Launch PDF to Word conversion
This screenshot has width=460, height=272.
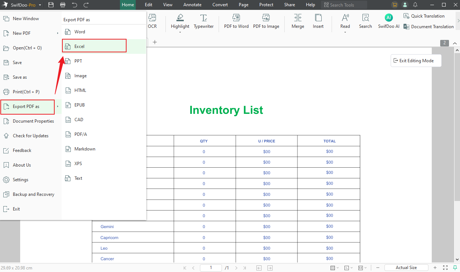(x=236, y=22)
